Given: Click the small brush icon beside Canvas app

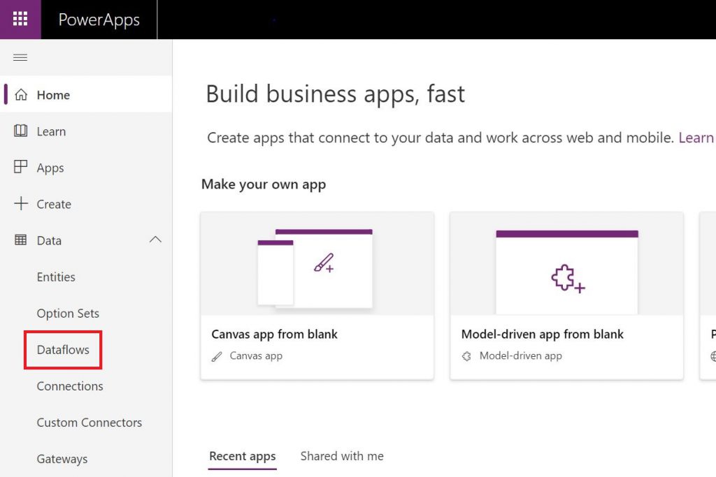Looking at the screenshot, I should [x=217, y=356].
